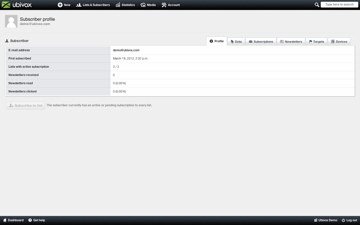Image resolution: width=360 pixels, height=225 pixels.
Task: Click the magnifying glass search icon
Action: tap(317, 5)
